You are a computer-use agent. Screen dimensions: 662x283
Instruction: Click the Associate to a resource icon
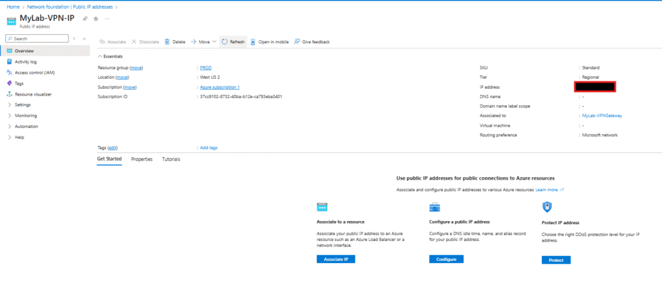322,207
